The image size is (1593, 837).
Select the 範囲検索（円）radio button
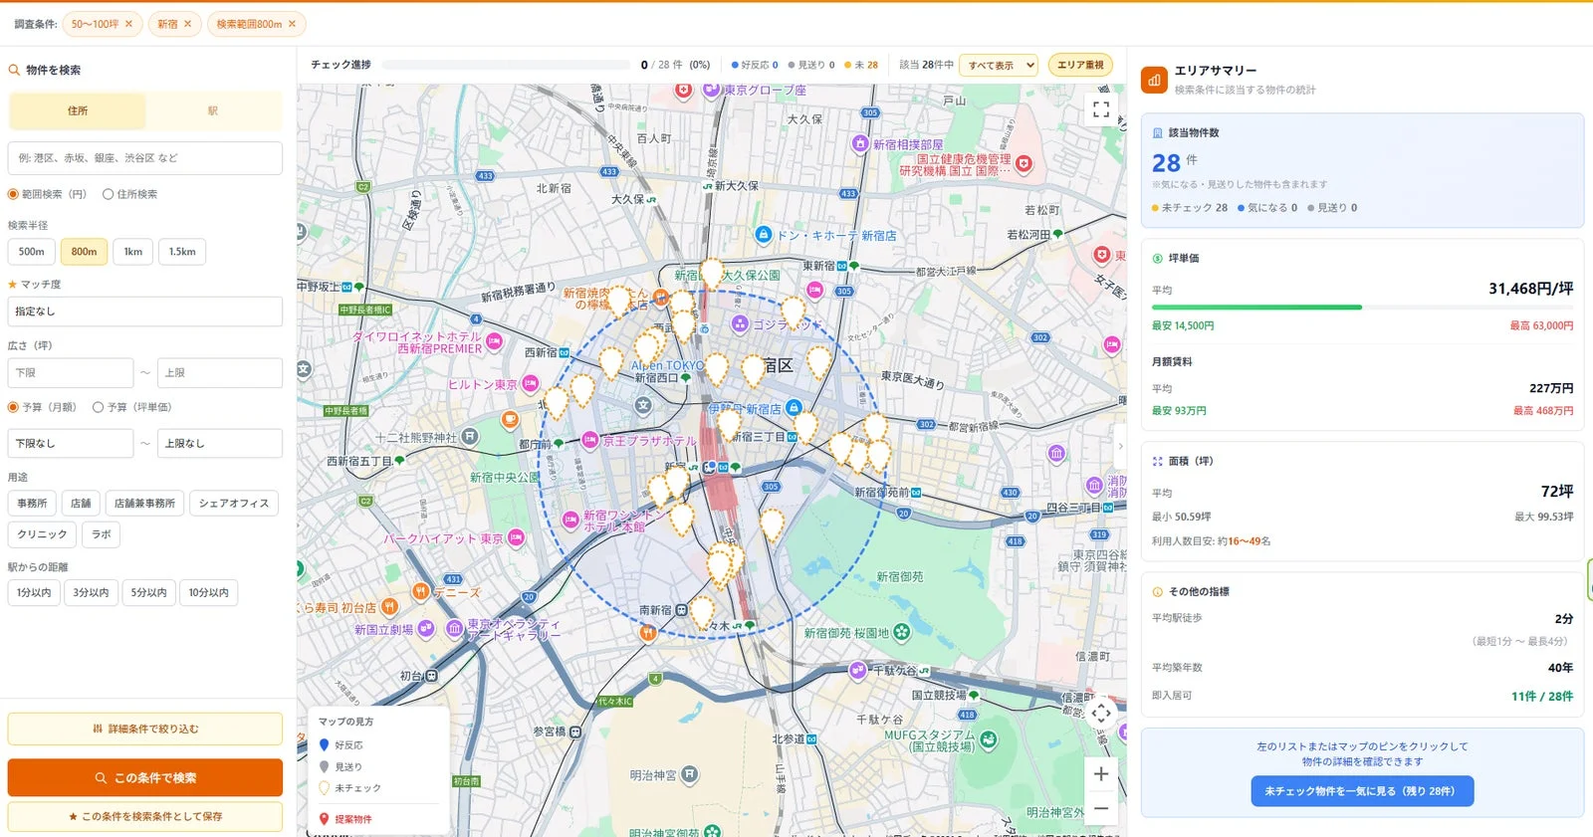pyautogui.click(x=14, y=194)
